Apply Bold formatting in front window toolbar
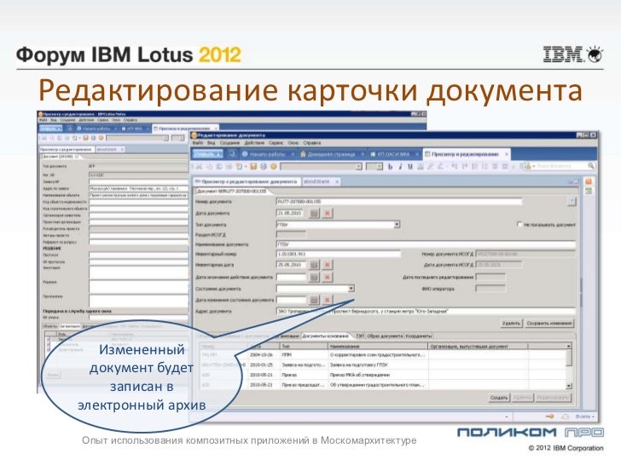The image size is (621, 465). [x=390, y=166]
